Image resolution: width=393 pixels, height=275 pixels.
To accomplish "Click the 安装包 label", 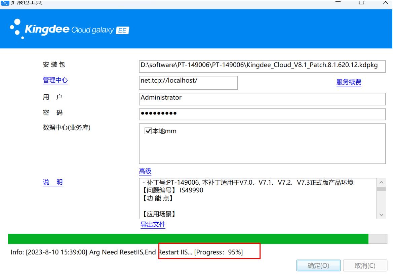I will pyautogui.click(x=54, y=64).
